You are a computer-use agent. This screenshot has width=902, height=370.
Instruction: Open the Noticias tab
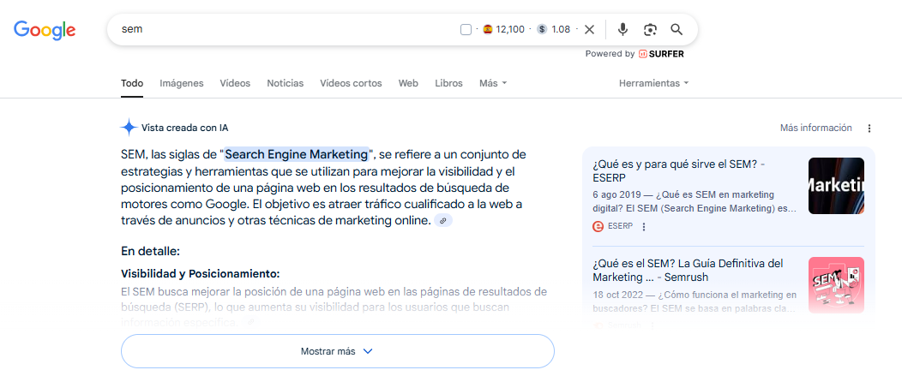pos(286,83)
